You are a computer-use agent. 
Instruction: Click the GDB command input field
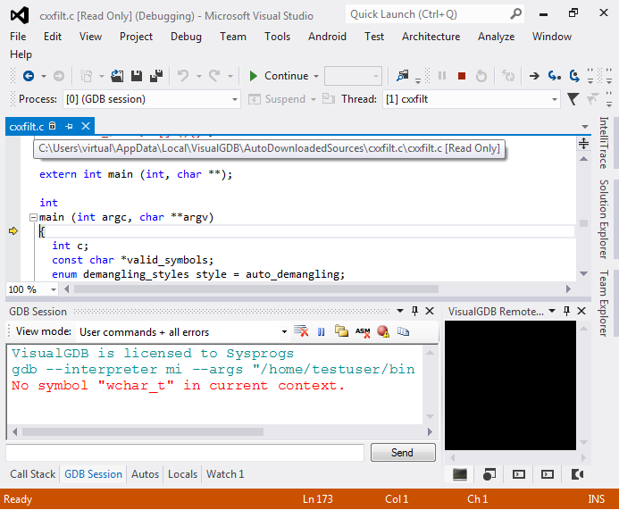pos(185,452)
